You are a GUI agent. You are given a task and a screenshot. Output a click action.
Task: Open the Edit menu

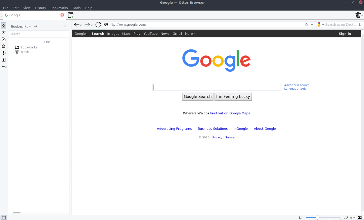point(16,8)
